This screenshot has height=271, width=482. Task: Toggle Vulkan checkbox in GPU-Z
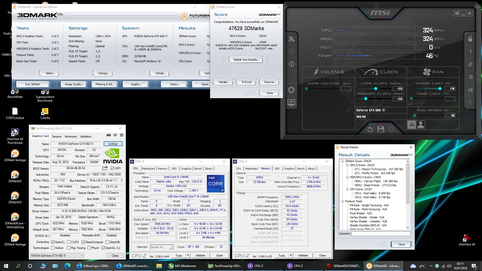coord(53,248)
